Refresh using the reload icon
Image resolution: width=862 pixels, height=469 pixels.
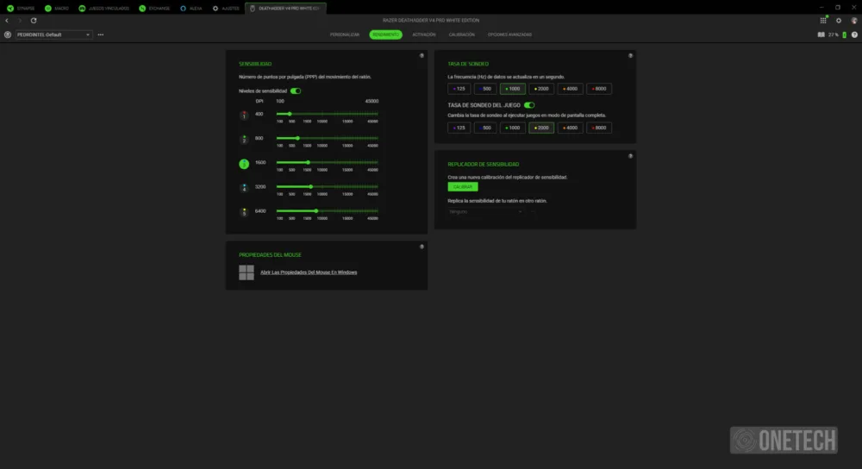tap(34, 21)
